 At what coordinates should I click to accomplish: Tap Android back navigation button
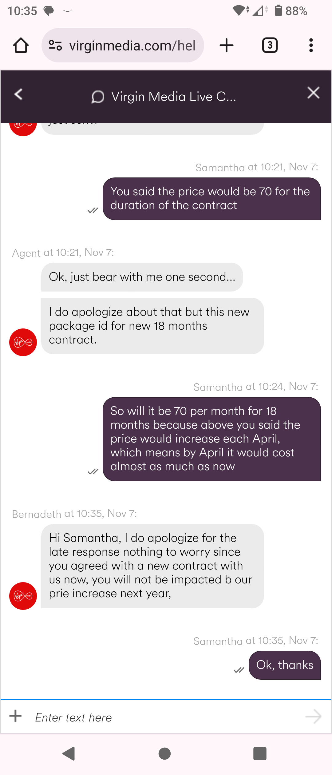[69, 754]
